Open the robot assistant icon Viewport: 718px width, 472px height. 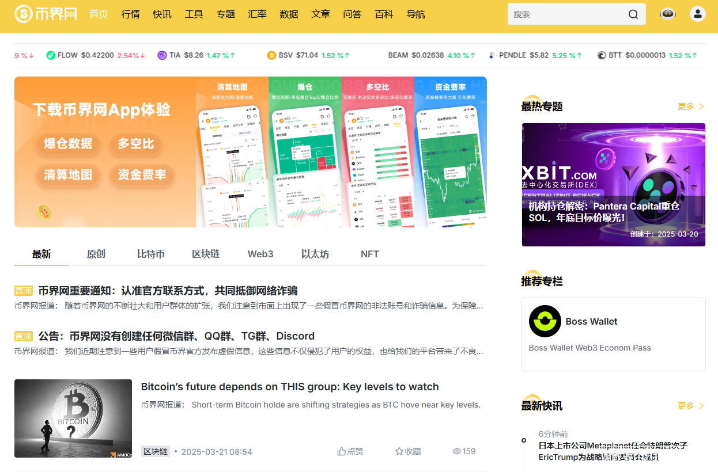[668, 14]
